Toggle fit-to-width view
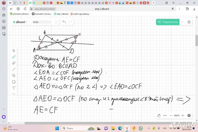The width and height of the screenshot is (198, 132). [x=165, y=116]
